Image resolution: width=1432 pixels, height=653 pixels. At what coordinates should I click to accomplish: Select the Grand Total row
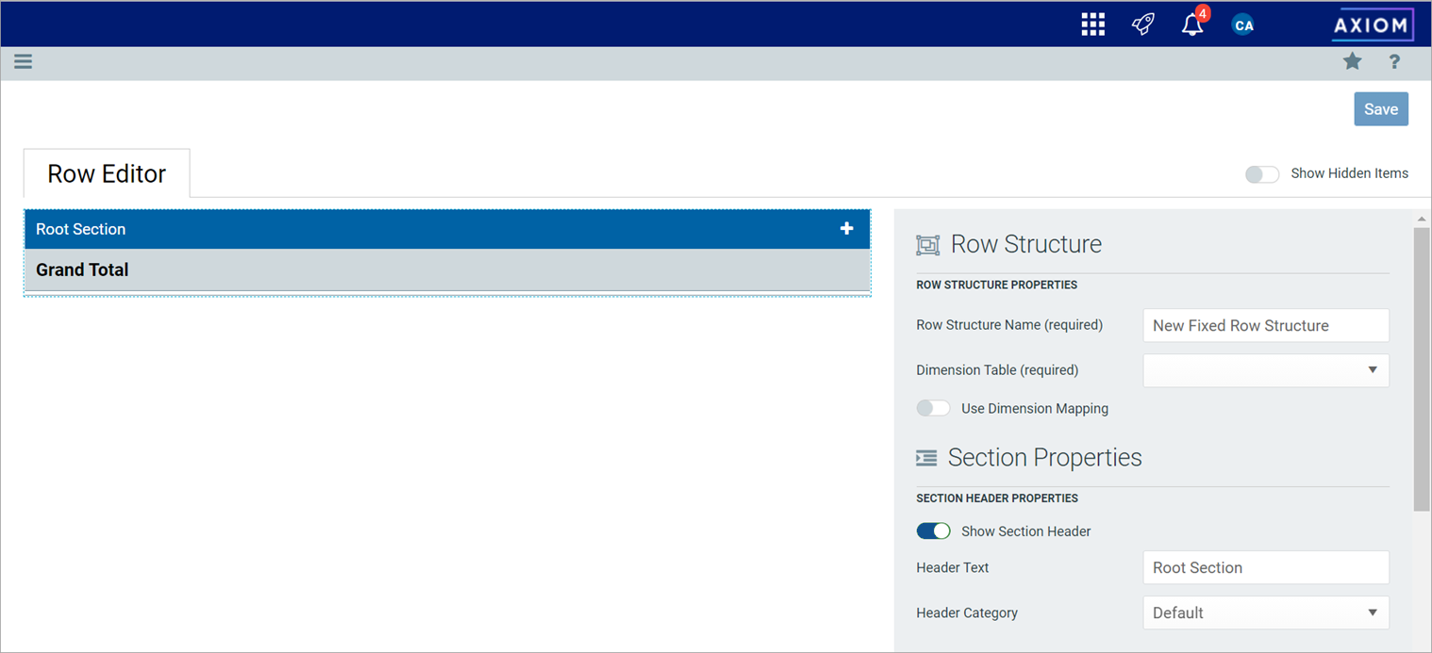(x=425, y=270)
